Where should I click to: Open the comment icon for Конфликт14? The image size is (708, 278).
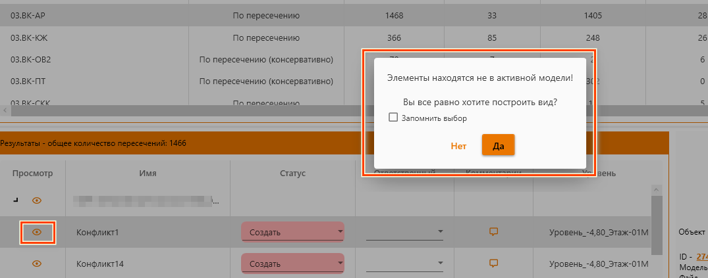(493, 264)
